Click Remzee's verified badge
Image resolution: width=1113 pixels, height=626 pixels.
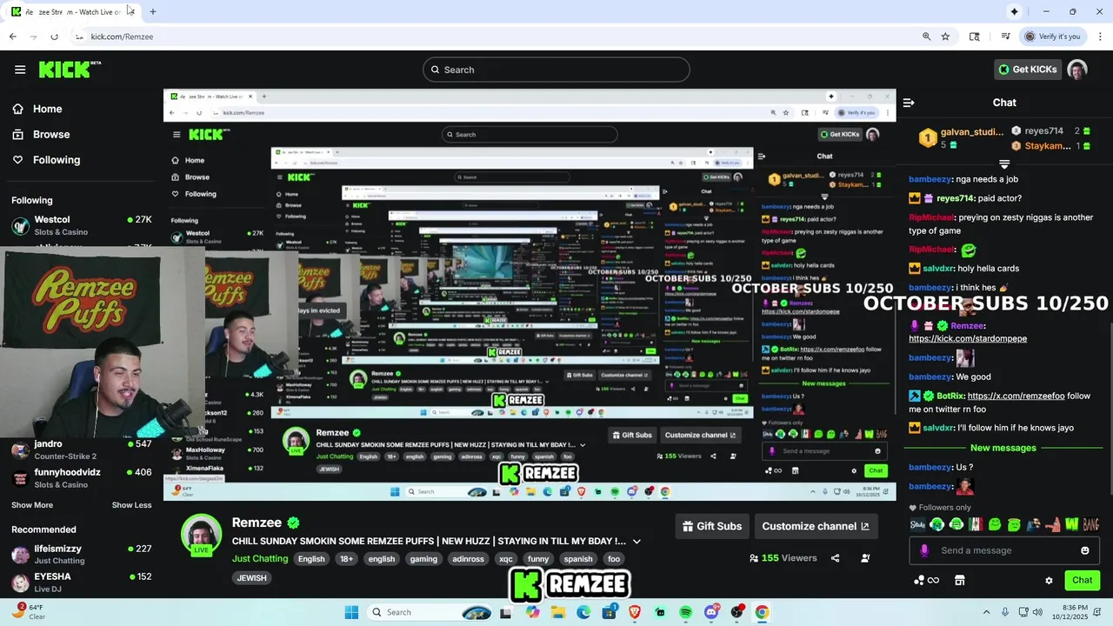[x=293, y=523]
